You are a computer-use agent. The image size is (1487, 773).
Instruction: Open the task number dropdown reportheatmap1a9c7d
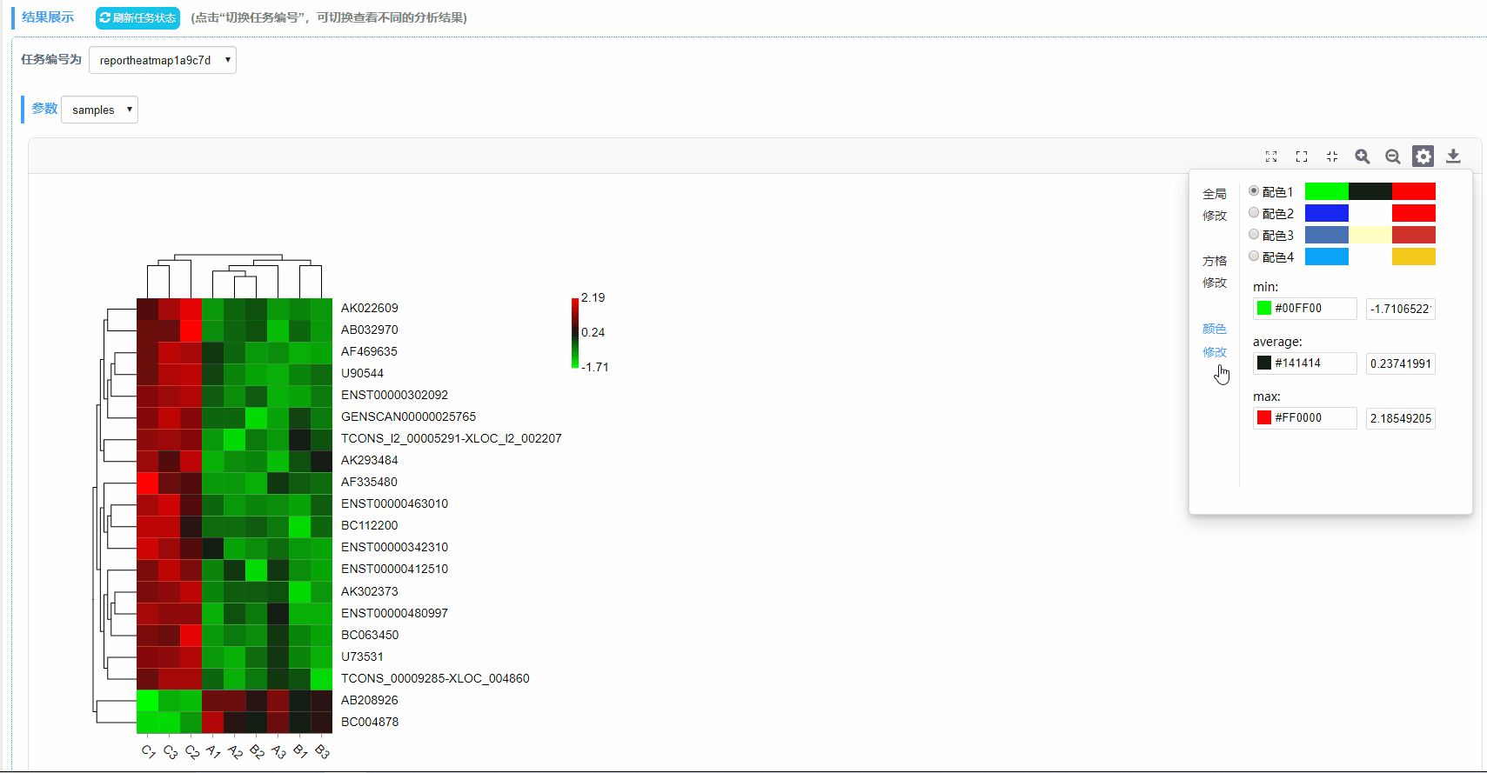tap(163, 60)
